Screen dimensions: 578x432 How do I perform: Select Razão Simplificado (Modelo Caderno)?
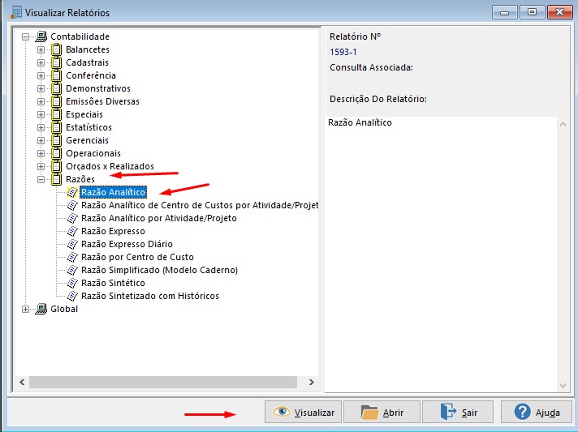click(x=159, y=270)
